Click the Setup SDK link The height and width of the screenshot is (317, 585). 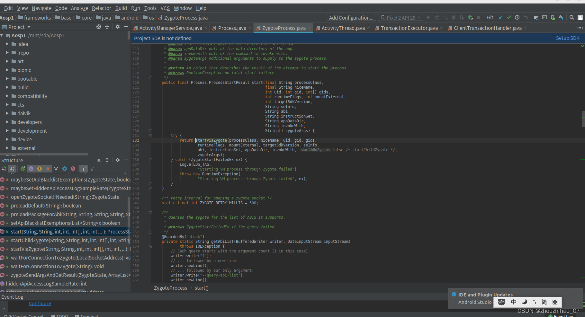tap(568, 38)
